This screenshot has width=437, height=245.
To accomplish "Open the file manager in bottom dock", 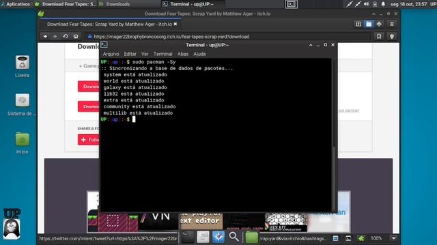I will [x=203, y=238].
